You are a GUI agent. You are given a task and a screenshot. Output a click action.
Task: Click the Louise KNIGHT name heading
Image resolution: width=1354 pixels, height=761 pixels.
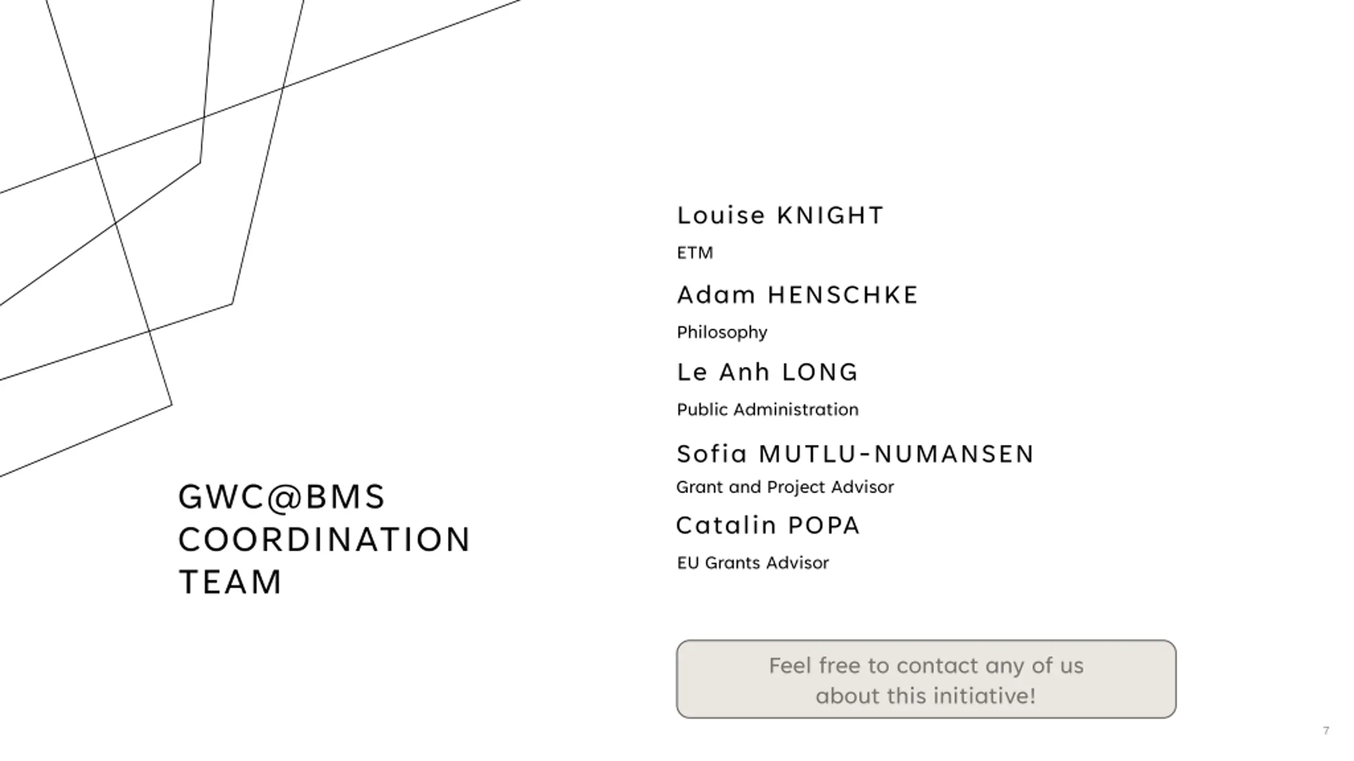pos(780,215)
